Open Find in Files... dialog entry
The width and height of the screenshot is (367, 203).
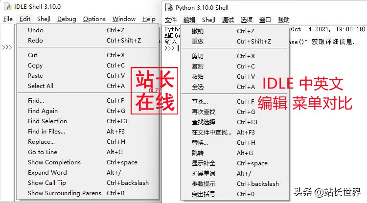[x=88, y=132]
